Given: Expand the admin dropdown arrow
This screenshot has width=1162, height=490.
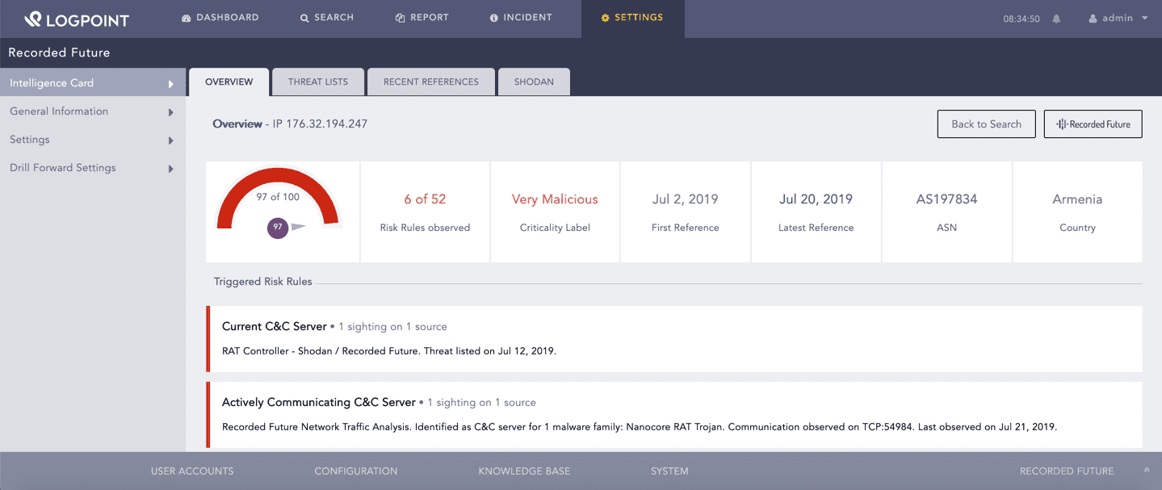Looking at the screenshot, I should click(1145, 18).
